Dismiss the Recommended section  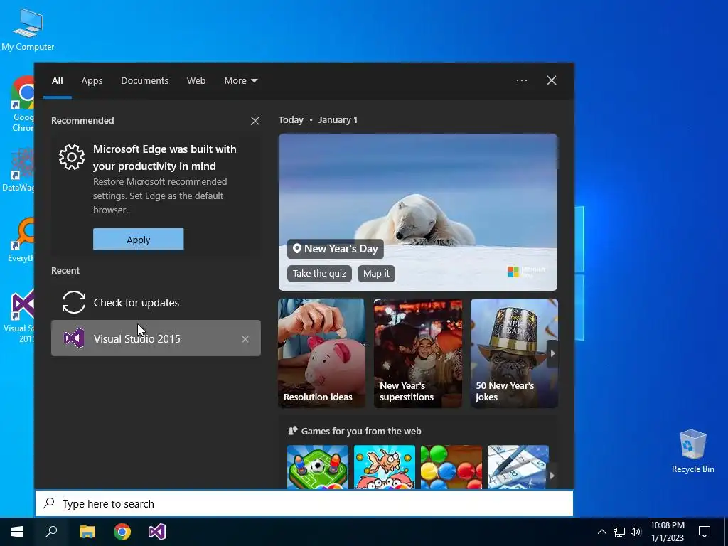coord(255,121)
